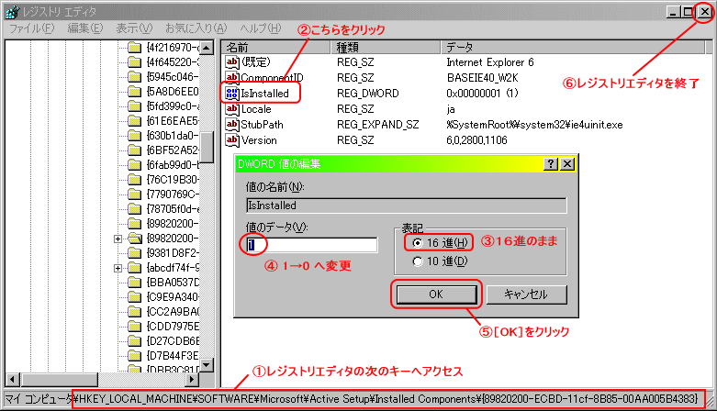Viewport: 717px width, 411px height.
Task: Click the {4f216970- folder icon in tree
Action: coord(135,47)
